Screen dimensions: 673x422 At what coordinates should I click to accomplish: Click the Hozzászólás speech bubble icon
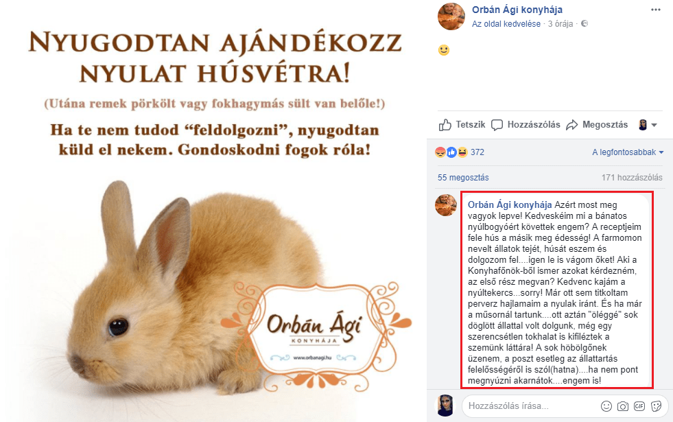click(x=497, y=125)
